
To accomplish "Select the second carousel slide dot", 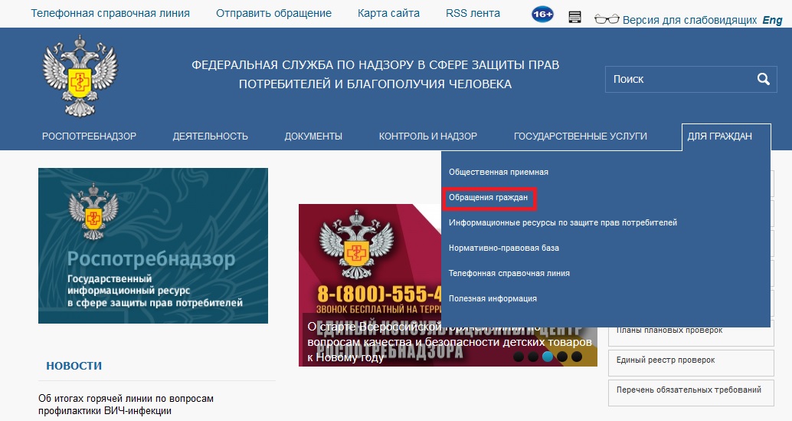I will pos(533,357).
